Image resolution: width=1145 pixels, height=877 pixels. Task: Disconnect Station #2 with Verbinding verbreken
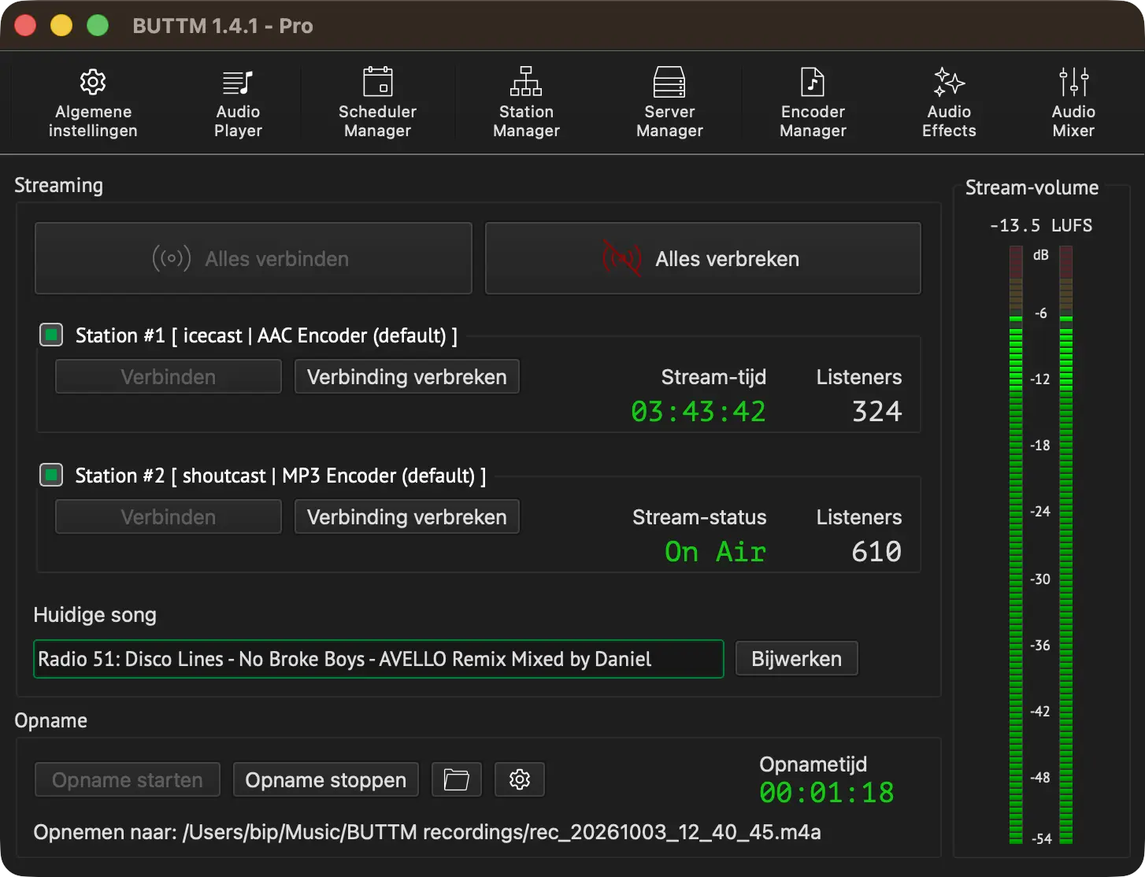click(407, 516)
